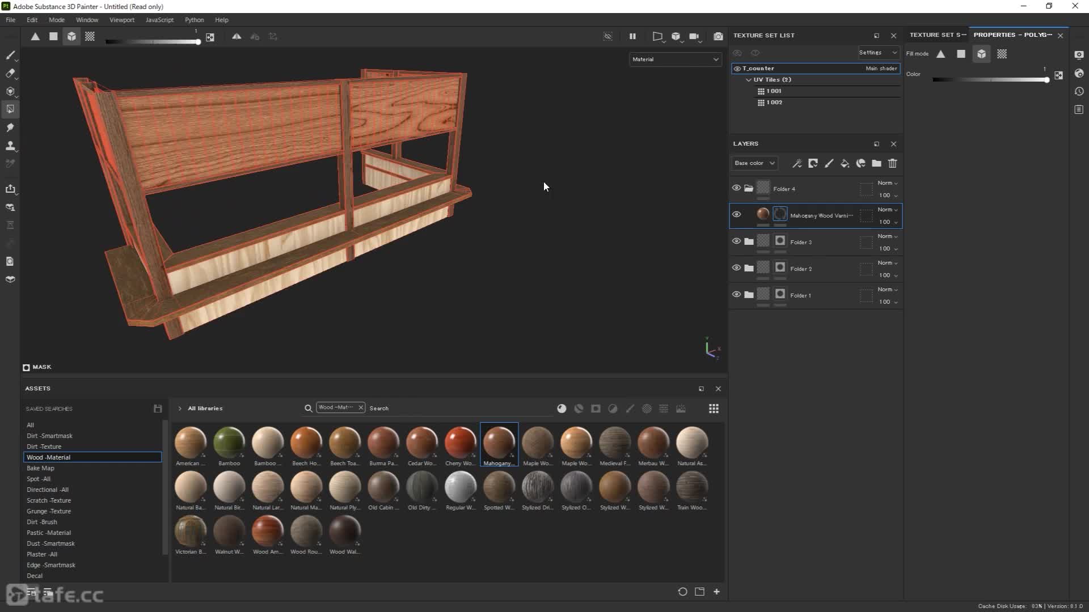The width and height of the screenshot is (1089, 612).
Task: Open the File menu
Action: [11, 20]
